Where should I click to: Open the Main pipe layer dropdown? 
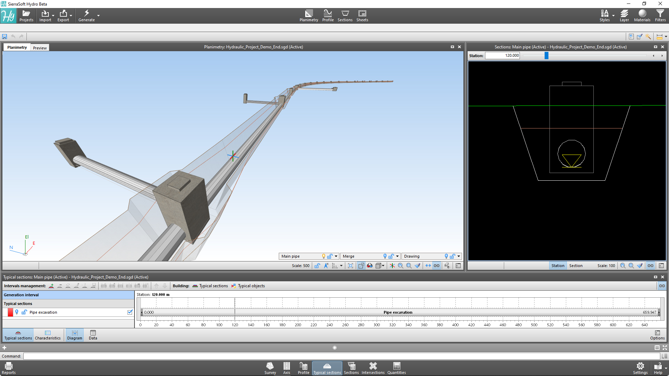point(335,256)
